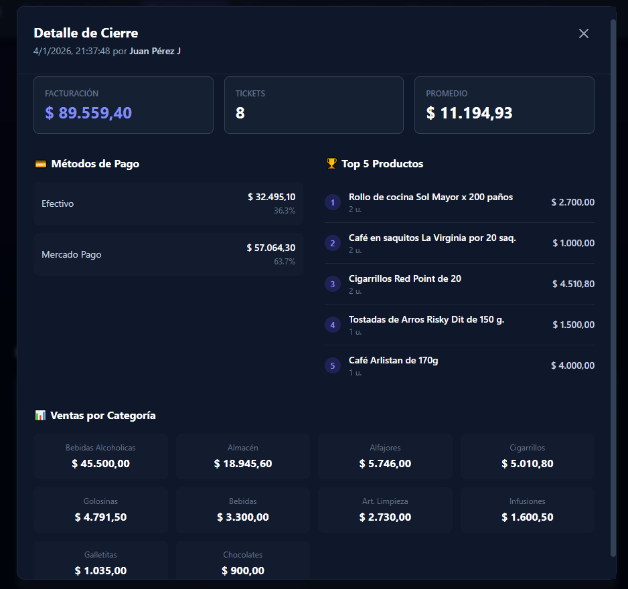The width and height of the screenshot is (628, 589).
Task: Click the credit card icon beside Métodos de Pago
Action: tap(40, 164)
